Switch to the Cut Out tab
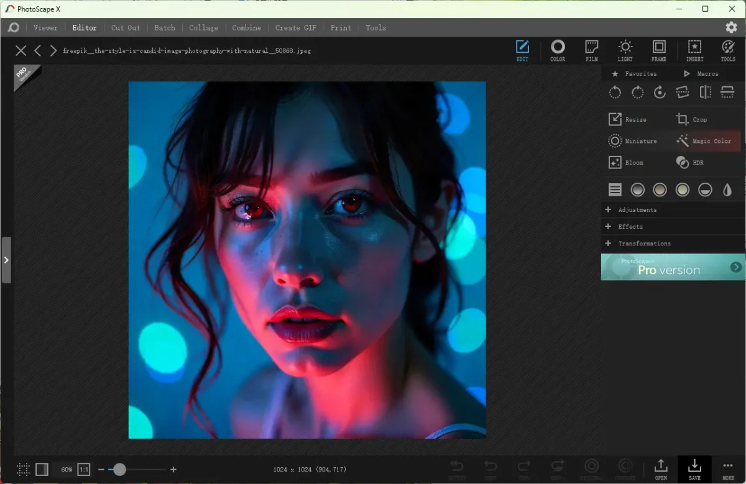Viewport: 746px width, 484px height. (x=126, y=28)
